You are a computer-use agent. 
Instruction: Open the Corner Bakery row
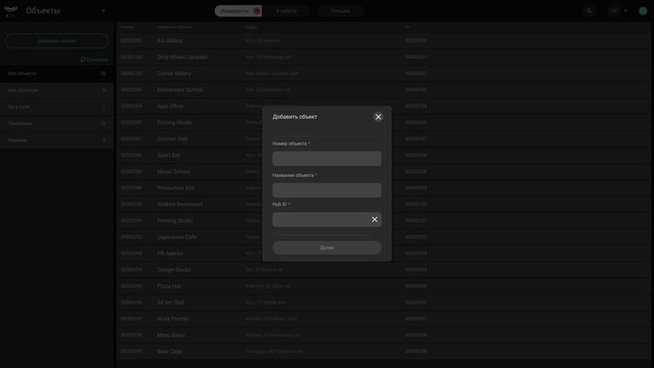(x=383, y=74)
